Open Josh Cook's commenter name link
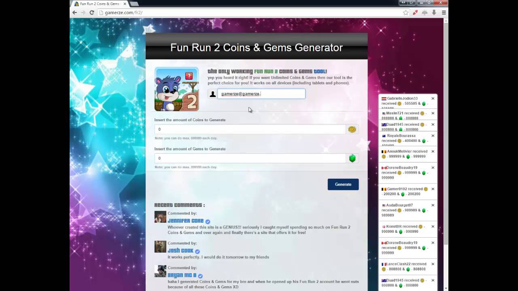The image size is (518, 291). click(180, 251)
